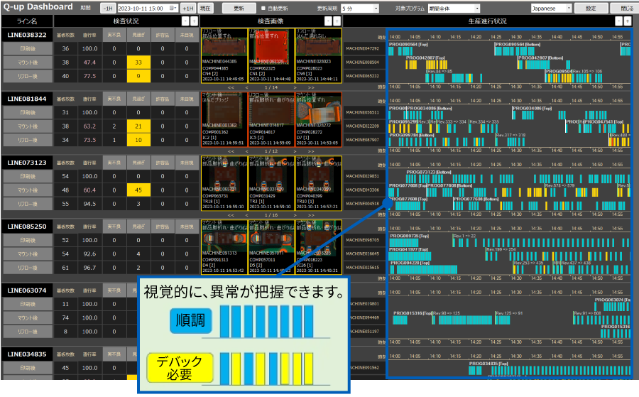Click machine label MACHINE025615

point(362,267)
